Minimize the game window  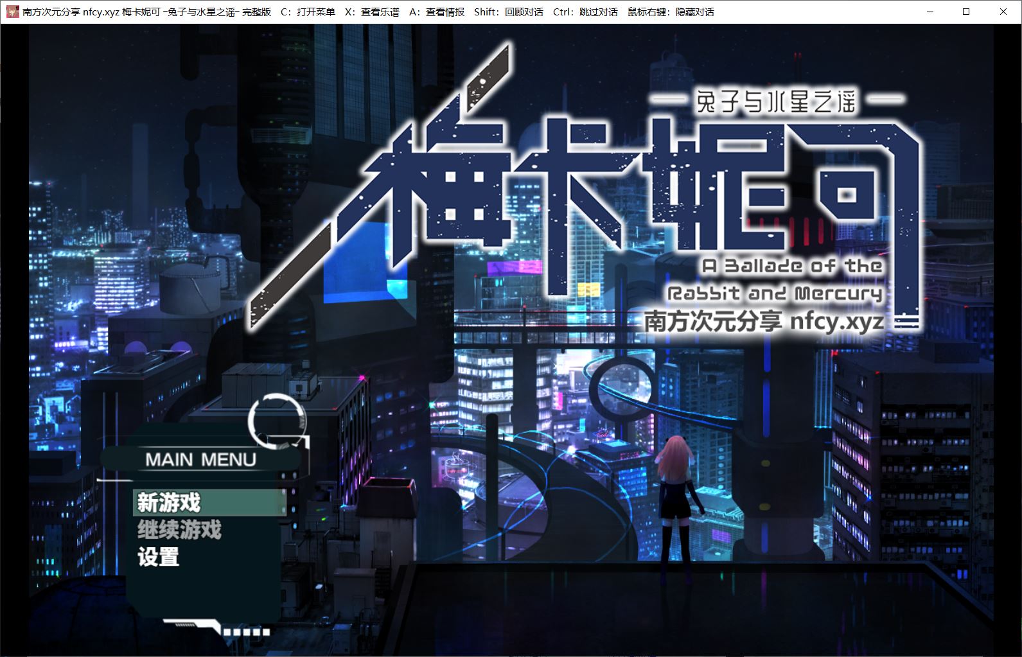coord(931,12)
